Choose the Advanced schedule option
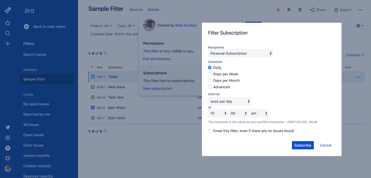371x178 pixels. point(209,87)
